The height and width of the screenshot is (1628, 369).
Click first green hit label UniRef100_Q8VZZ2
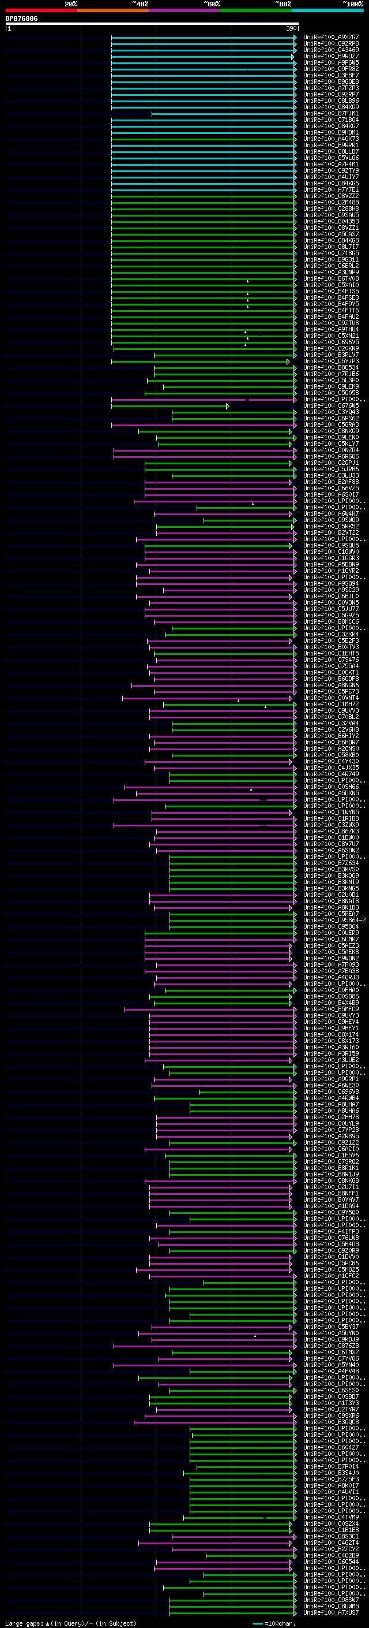coord(331,196)
